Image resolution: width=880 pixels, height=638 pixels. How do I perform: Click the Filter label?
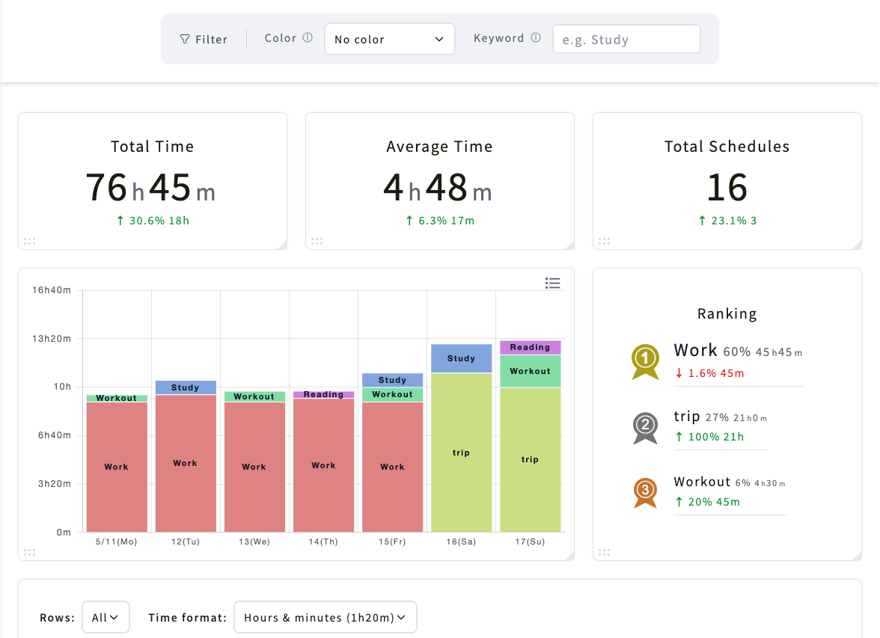click(212, 40)
